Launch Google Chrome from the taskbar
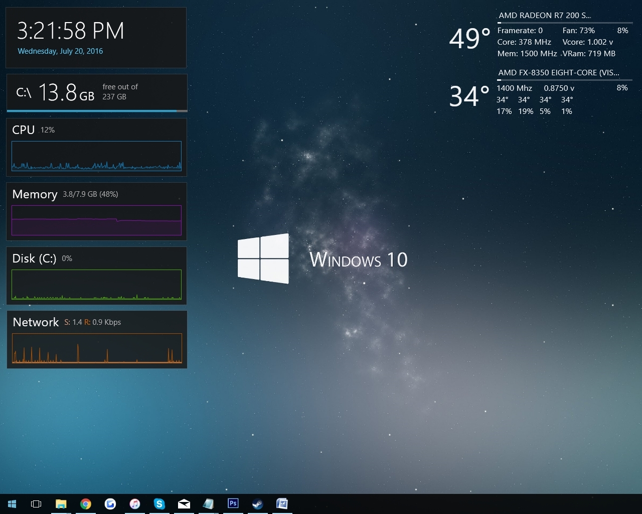Viewport: 642px width, 514px height. [86, 503]
